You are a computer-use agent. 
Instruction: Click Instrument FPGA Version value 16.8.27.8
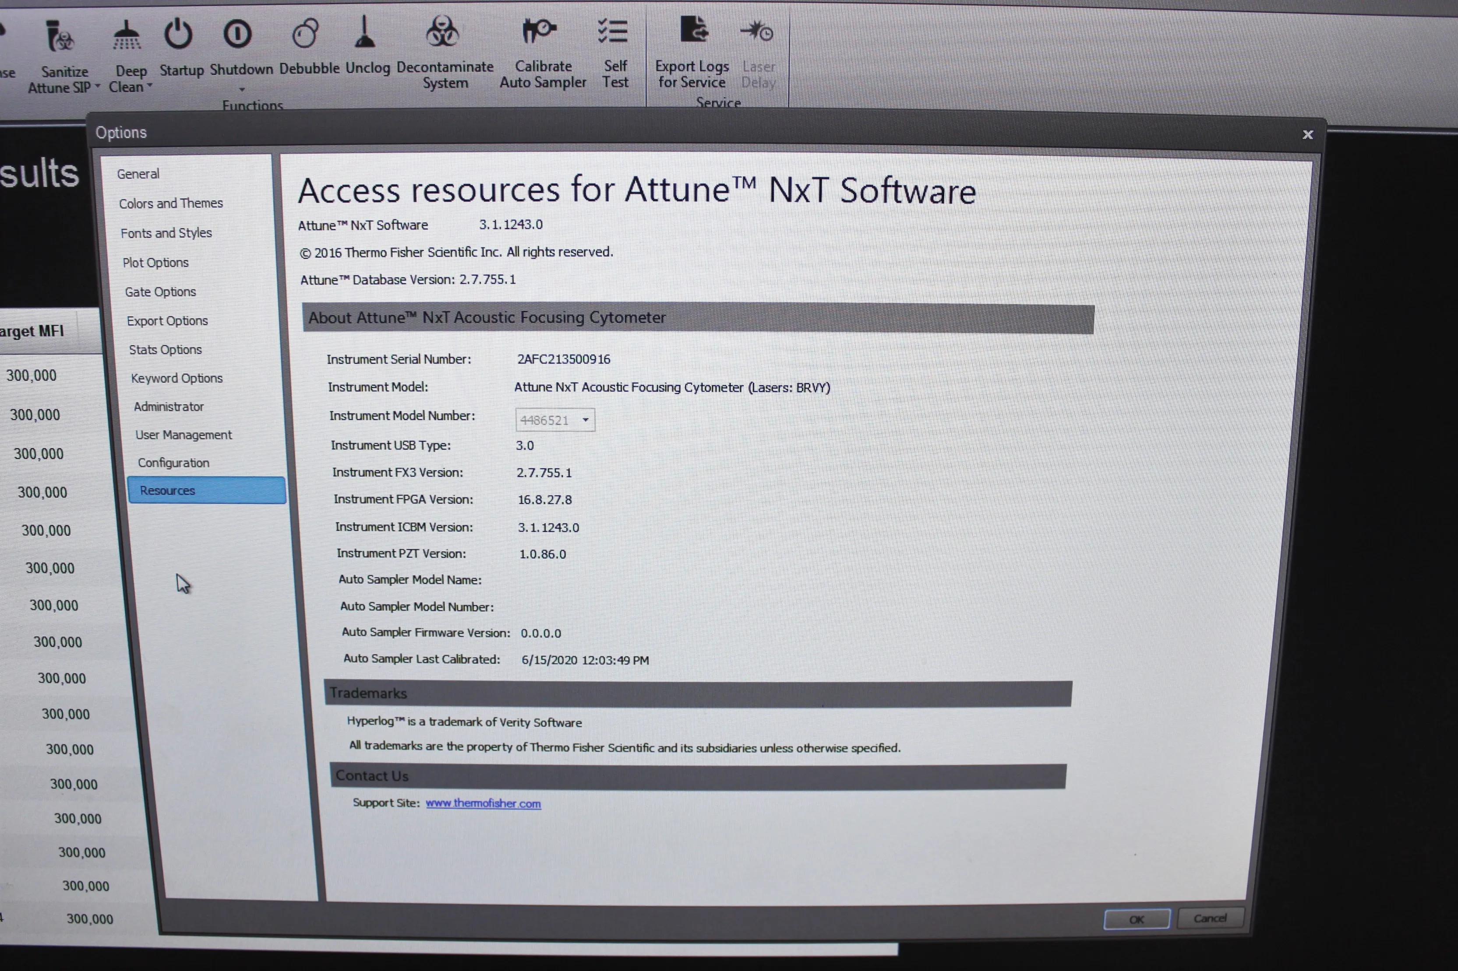tap(545, 500)
